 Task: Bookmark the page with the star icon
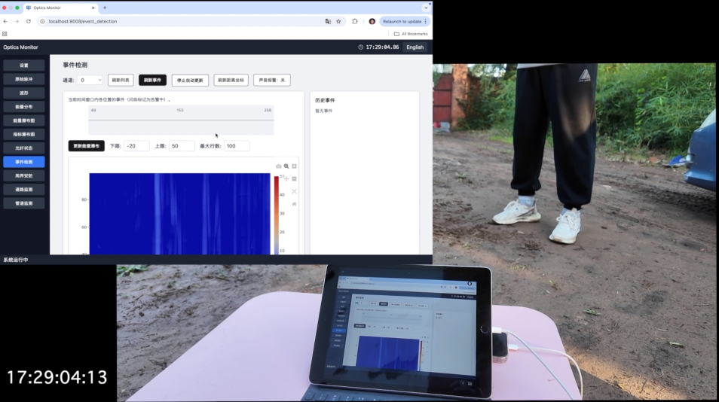pyautogui.click(x=338, y=21)
